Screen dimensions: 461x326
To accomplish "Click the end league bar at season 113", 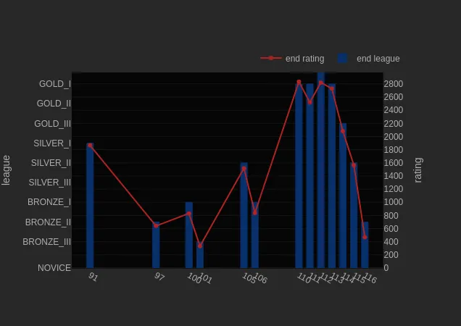I will [x=332, y=176].
